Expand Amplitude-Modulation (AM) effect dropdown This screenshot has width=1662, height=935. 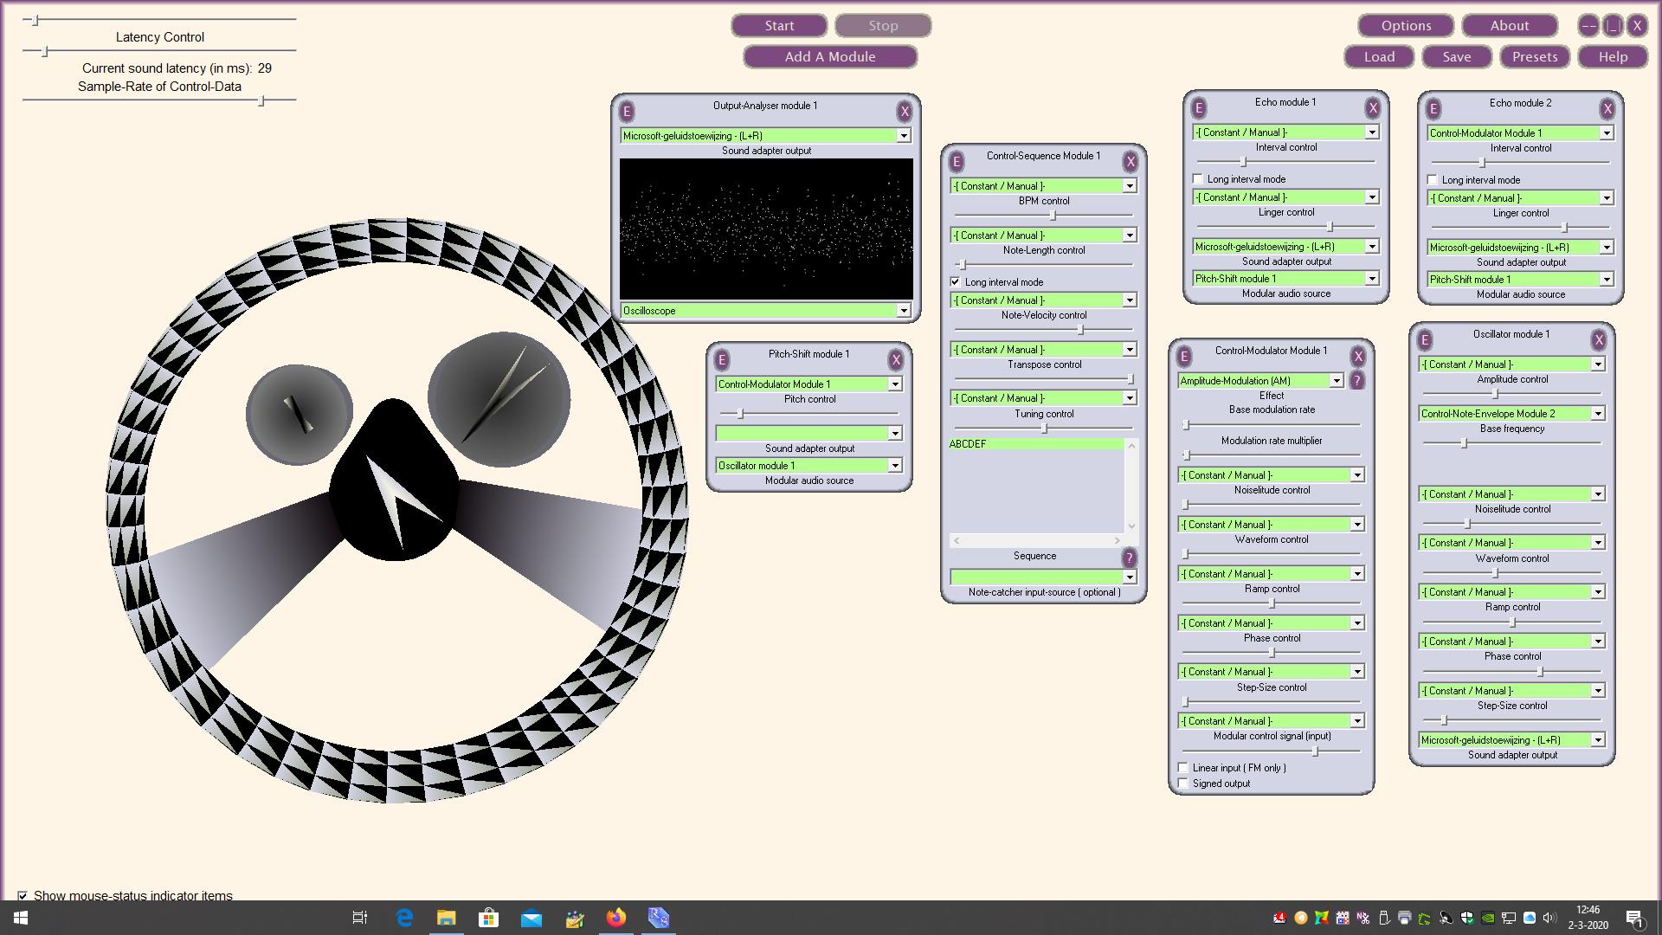point(1336,381)
